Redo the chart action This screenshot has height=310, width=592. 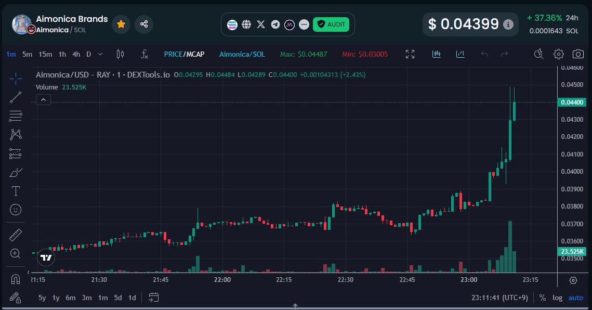(504, 54)
